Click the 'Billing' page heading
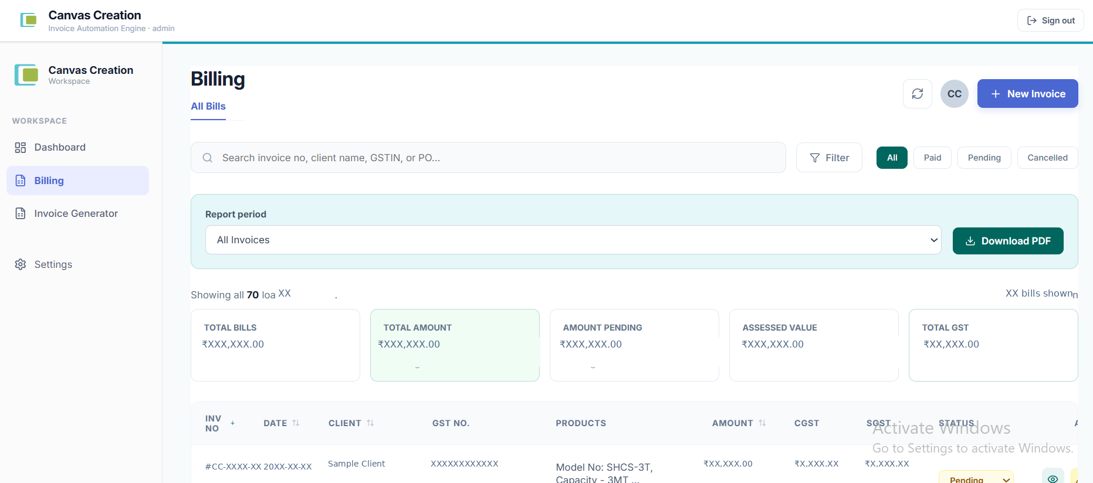Image resolution: width=1093 pixels, height=483 pixels. tap(218, 79)
